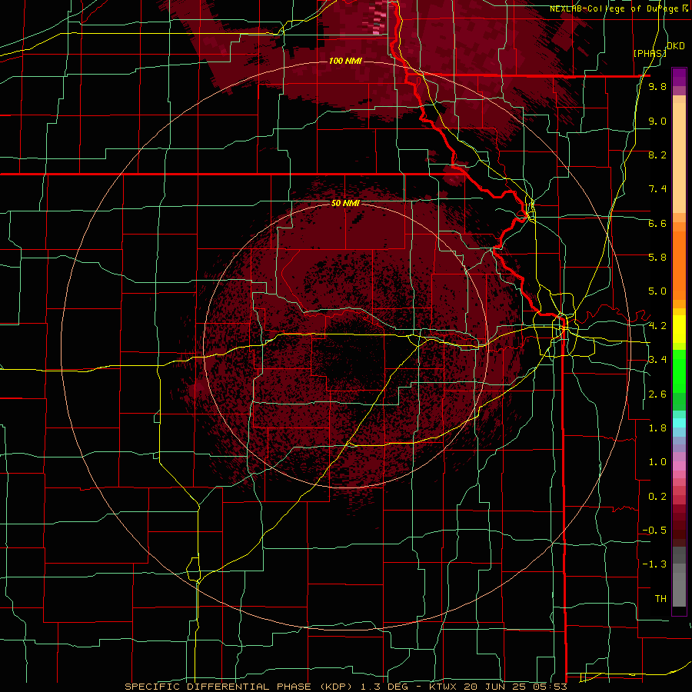Pick the yellow color bar segment
Image resolution: width=692 pixels, height=692 pixels.
click(679, 329)
